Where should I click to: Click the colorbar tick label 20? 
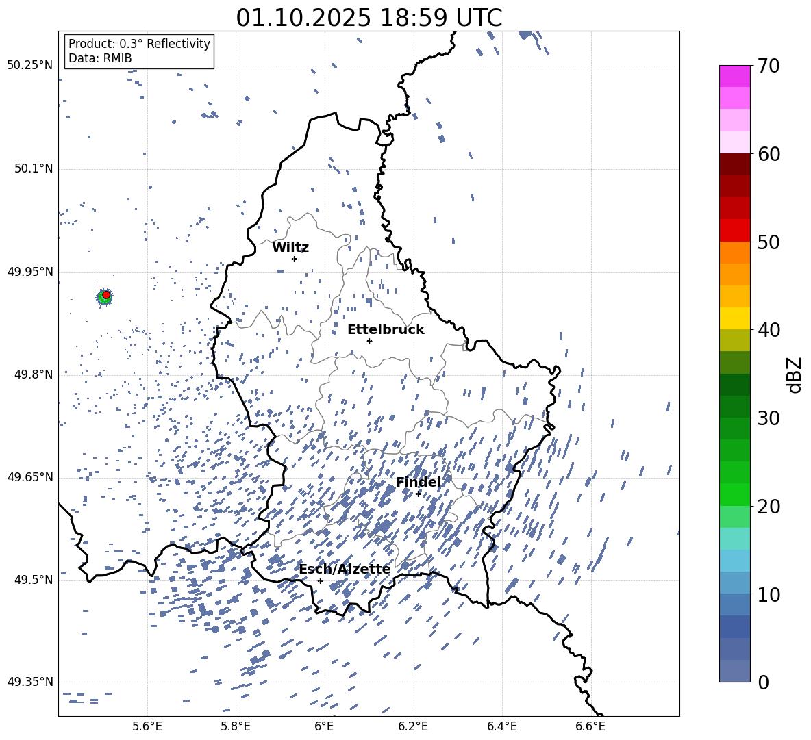769,506
